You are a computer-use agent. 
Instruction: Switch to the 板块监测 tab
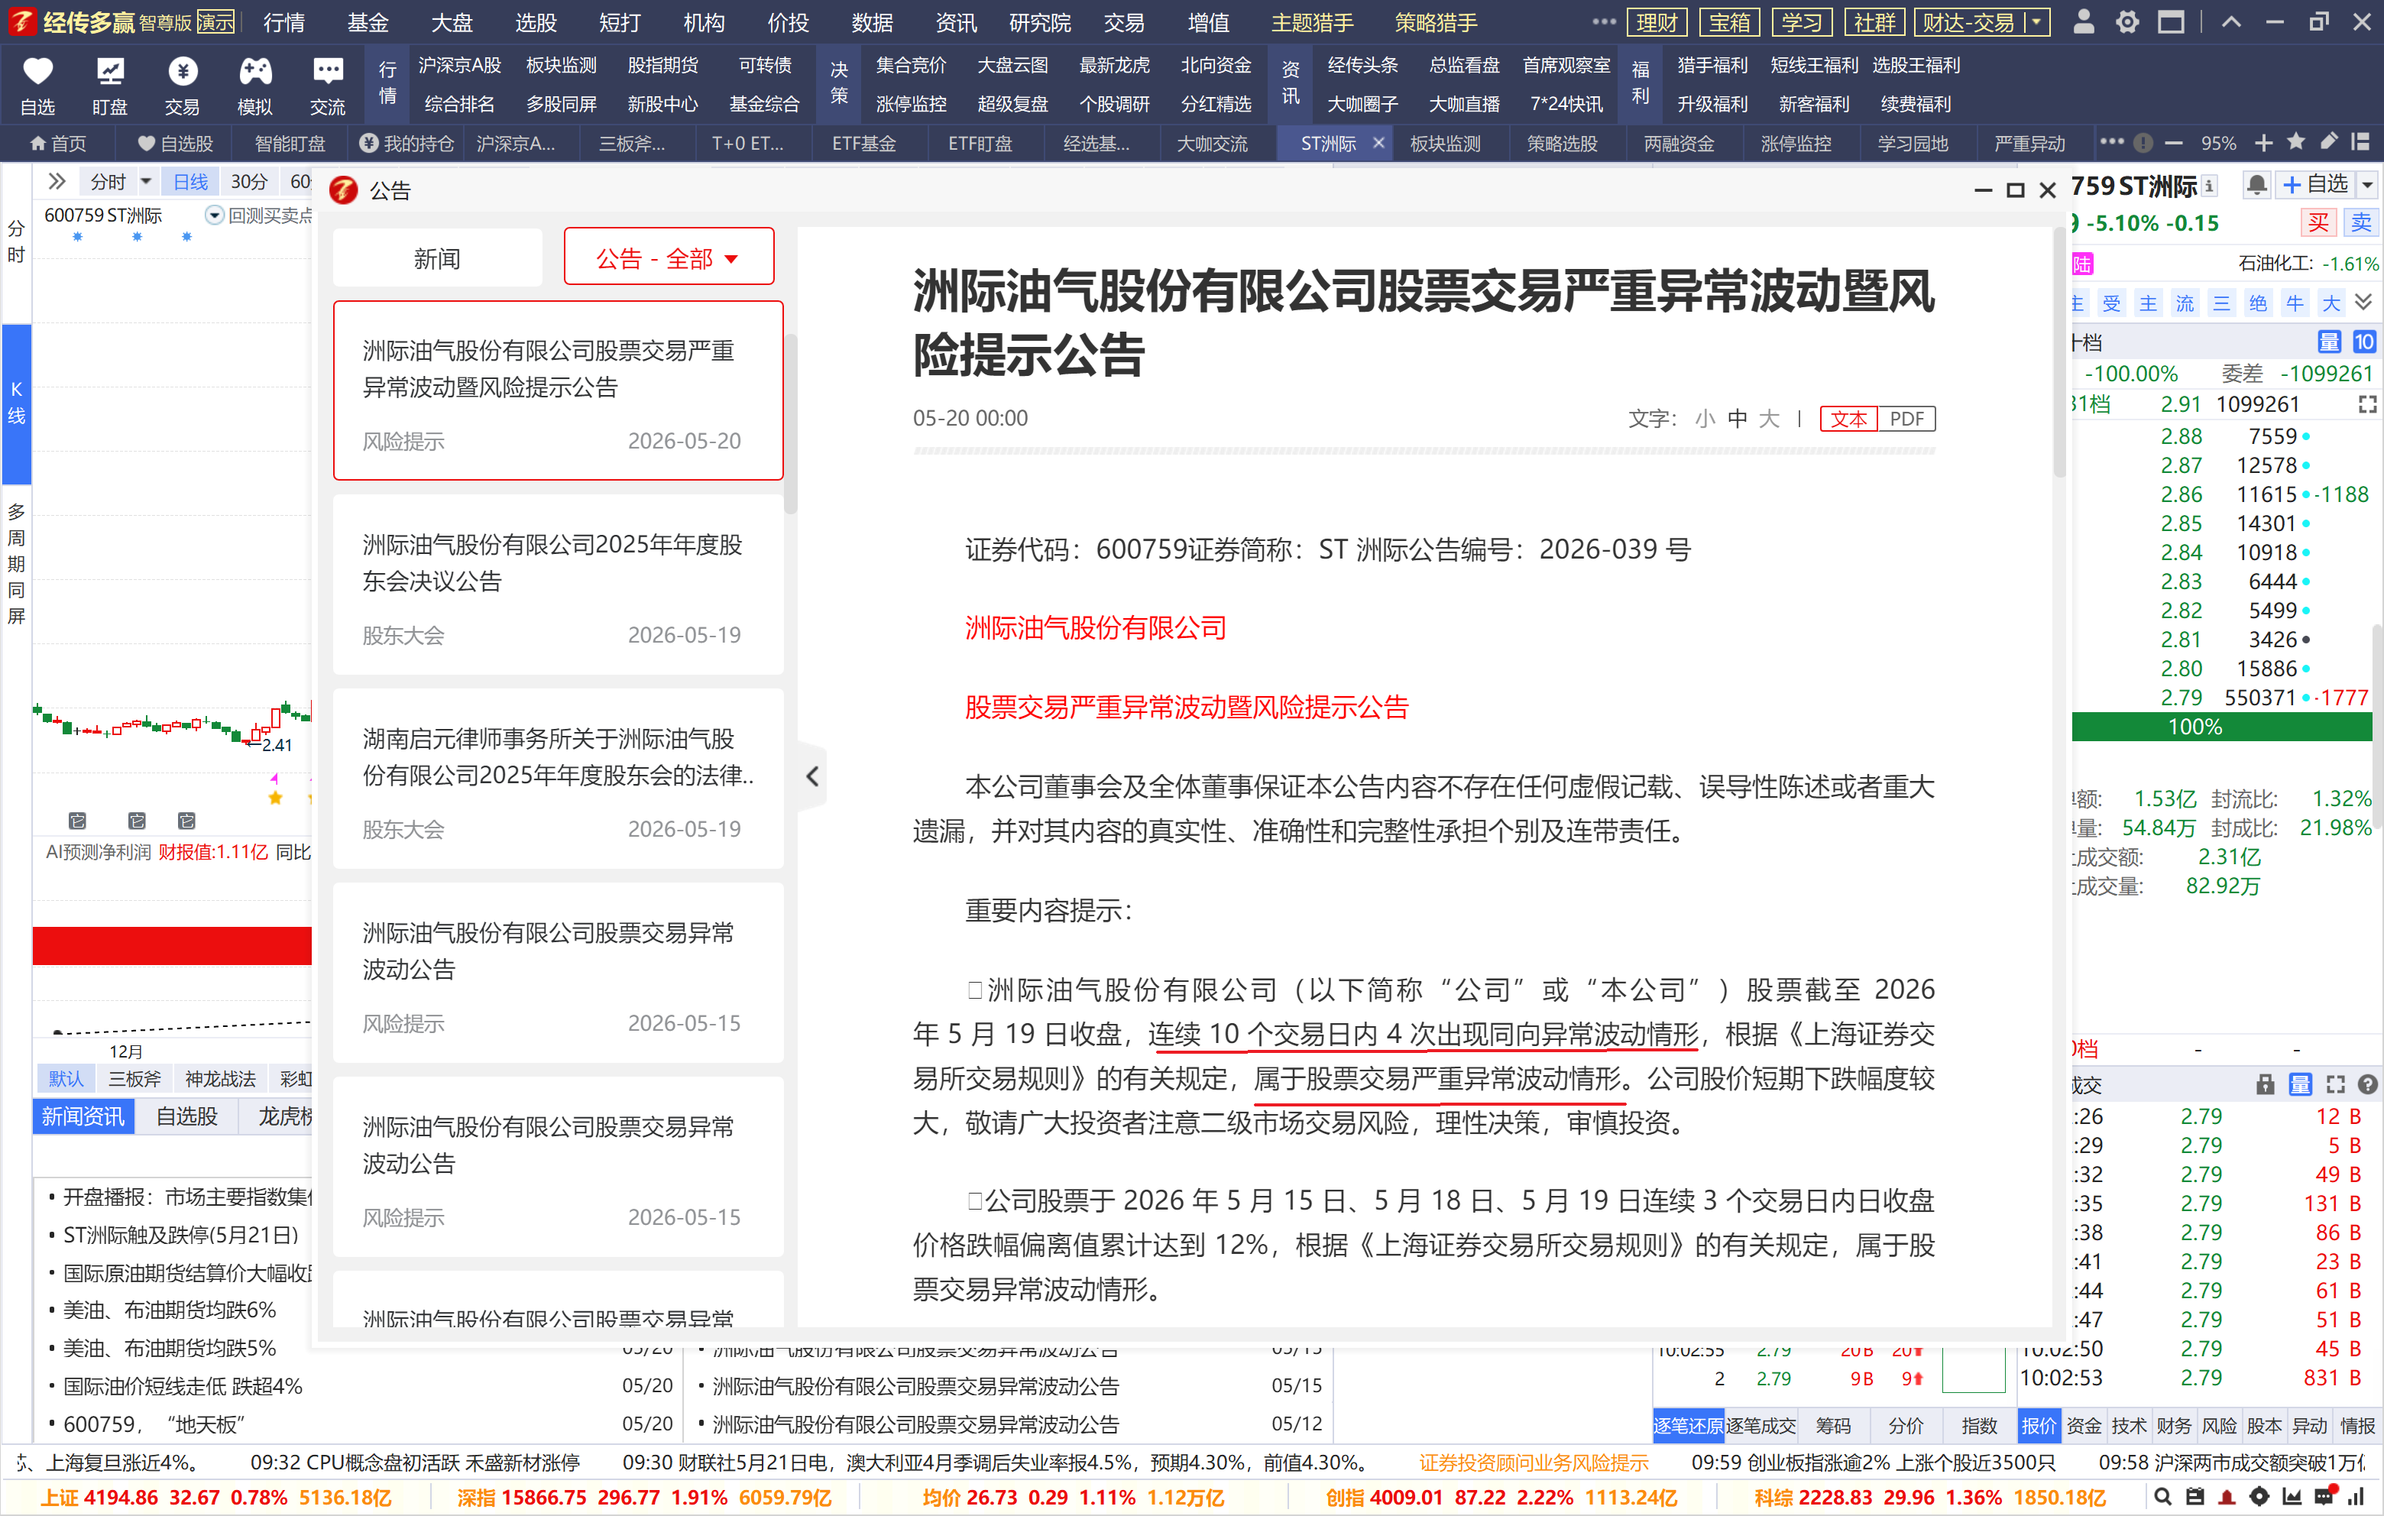pos(1444,144)
